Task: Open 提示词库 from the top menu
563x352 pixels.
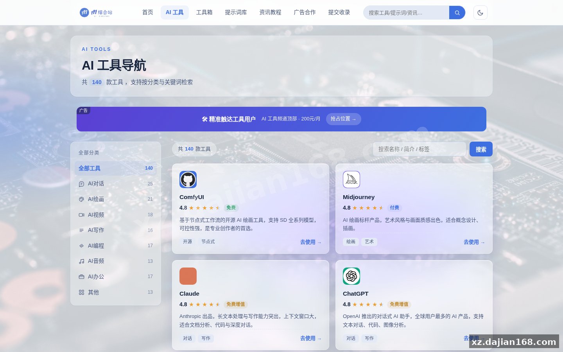Action: pos(236,13)
